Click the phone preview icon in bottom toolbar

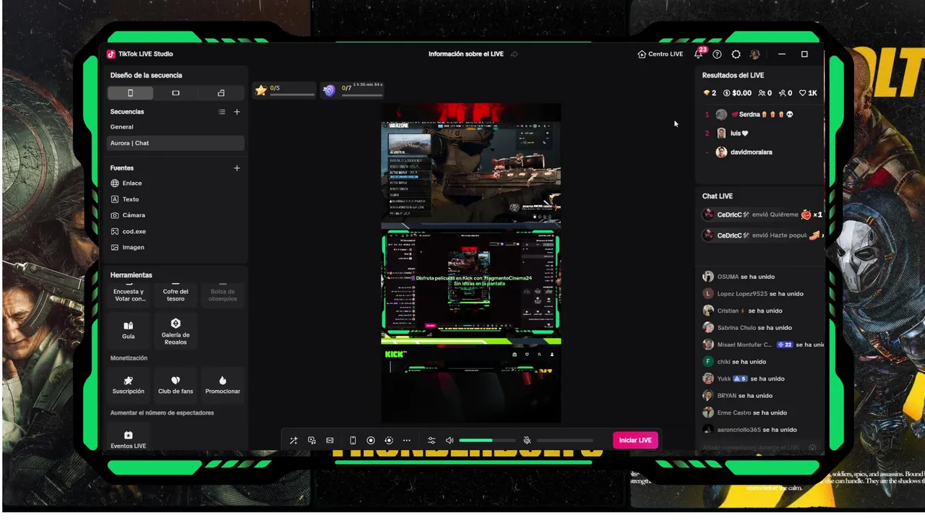[x=353, y=441]
